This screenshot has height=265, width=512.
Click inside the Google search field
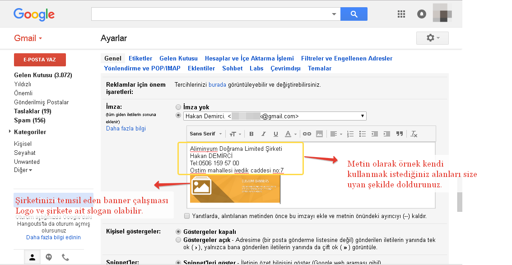tap(210, 14)
